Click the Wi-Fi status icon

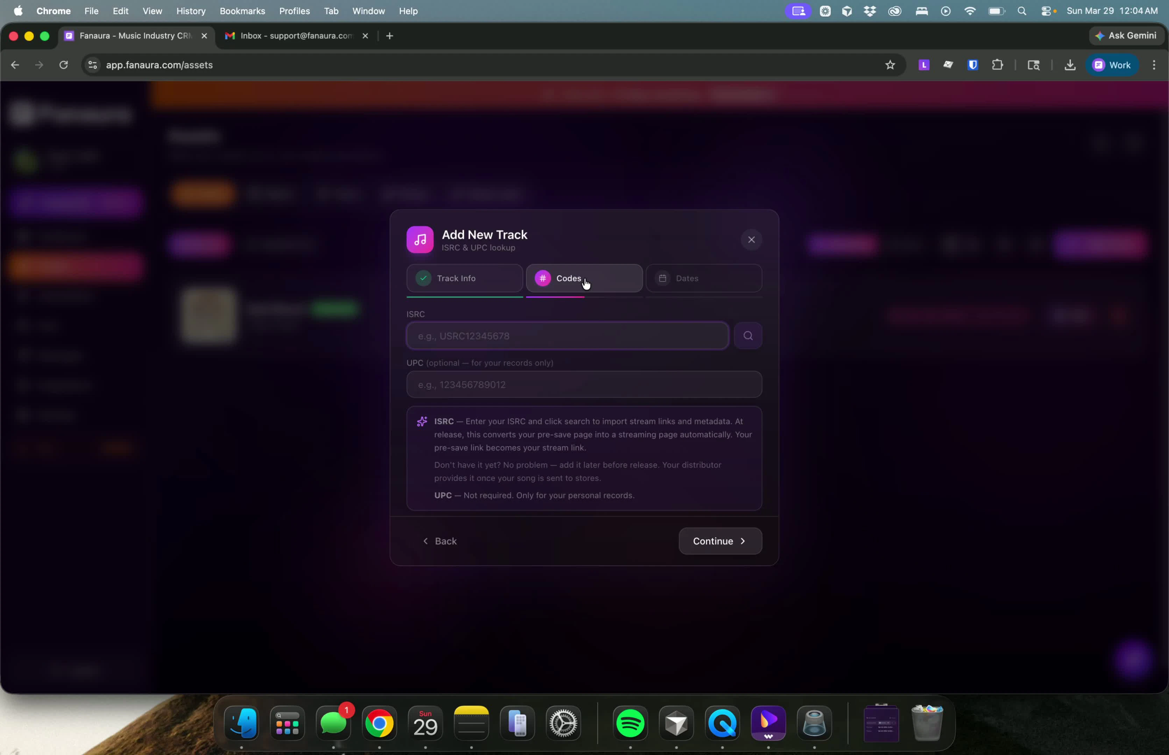pos(970,11)
